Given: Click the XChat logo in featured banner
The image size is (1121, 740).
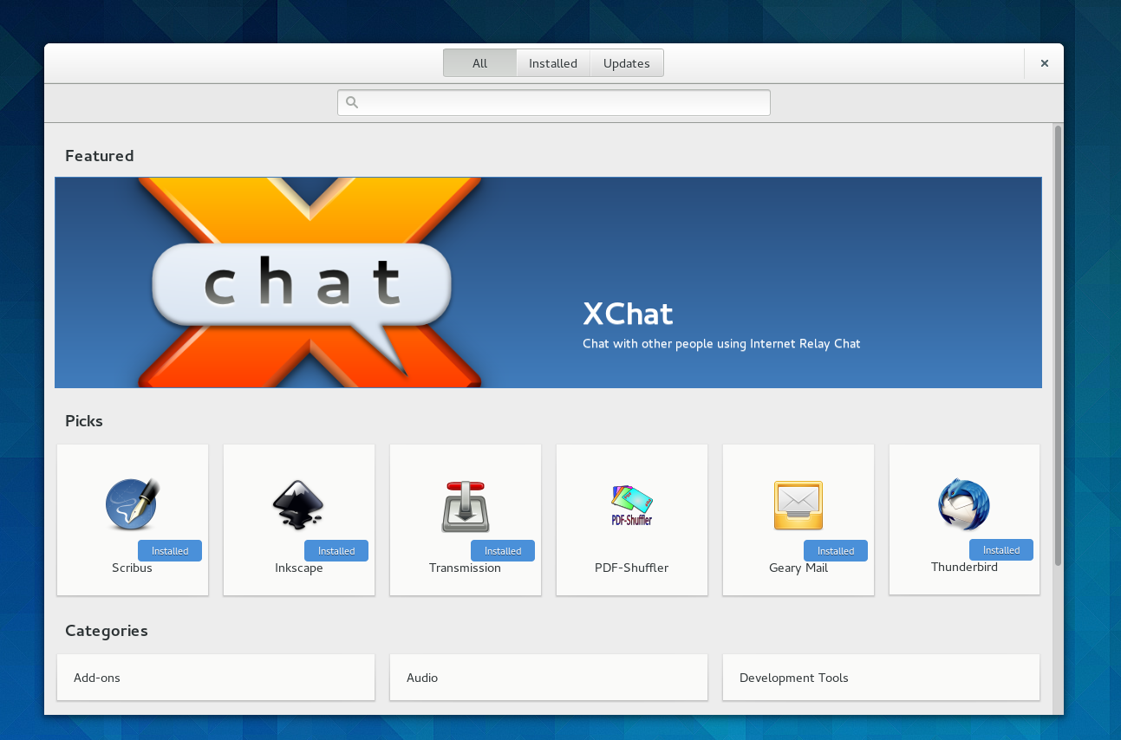Looking at the screenshot, I should (x=303, y=282).
